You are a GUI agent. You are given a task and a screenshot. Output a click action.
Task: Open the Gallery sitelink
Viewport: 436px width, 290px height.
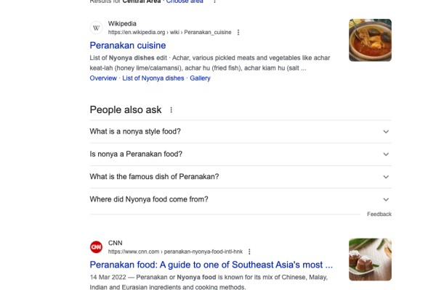pyautogui.click(x=200, y=78)
